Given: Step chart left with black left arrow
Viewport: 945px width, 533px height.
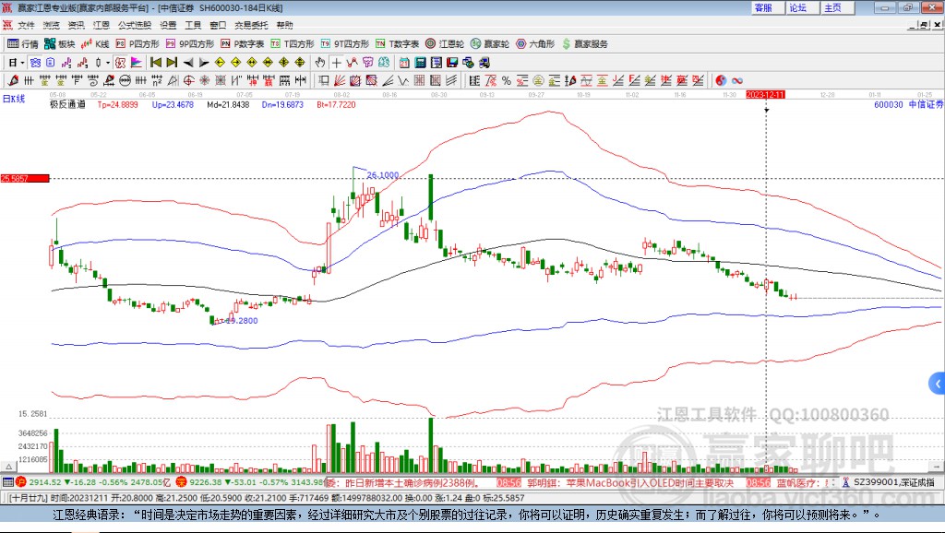Looking at the screenshot, I should pyautogui.click(x=188, y=63).
